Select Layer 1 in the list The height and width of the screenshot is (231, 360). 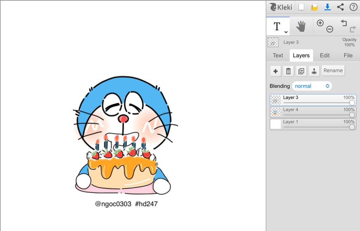313,124
